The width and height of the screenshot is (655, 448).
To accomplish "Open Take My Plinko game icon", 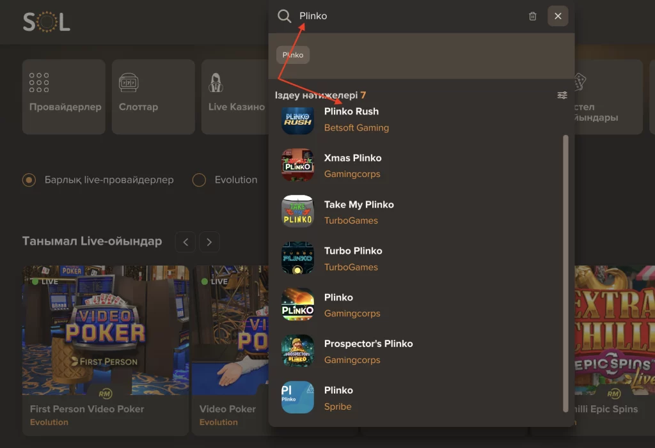I will 297,212.
